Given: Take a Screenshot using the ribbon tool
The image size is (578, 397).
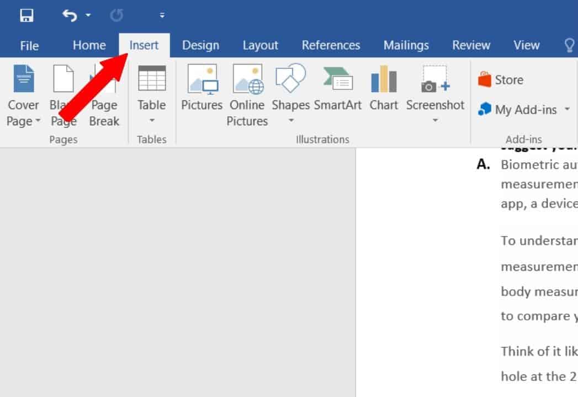Looking at the screenshot, I should (x=435, y=88).
